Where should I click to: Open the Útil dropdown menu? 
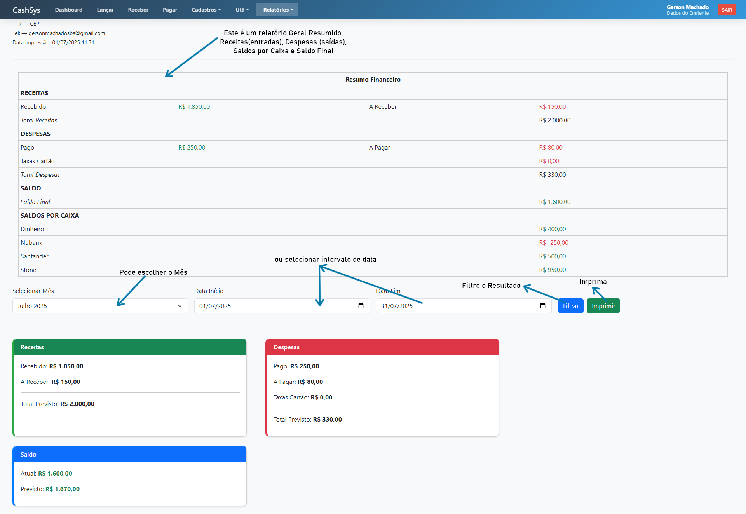tap(242, 10)
